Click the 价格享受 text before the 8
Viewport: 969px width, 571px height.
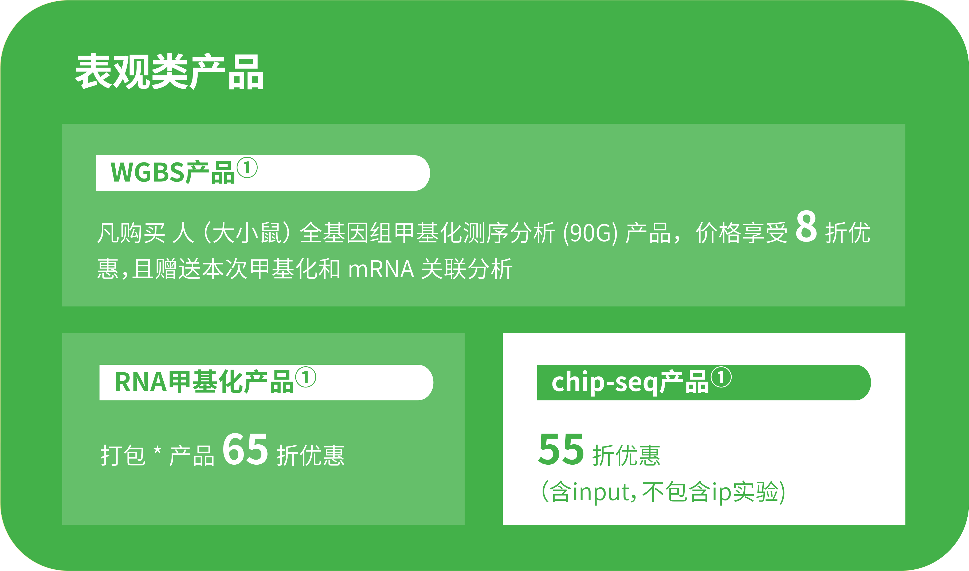(742, 233)
